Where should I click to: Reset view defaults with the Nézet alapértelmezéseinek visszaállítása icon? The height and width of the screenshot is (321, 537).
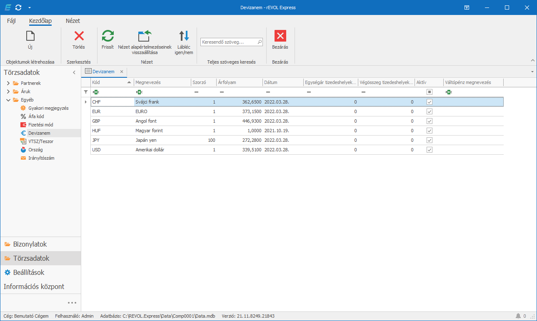pos(145,36)
